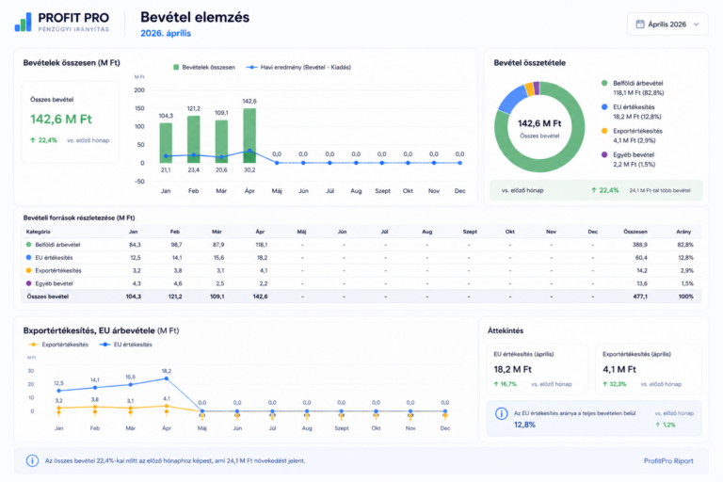The image size is (723, 482).
Task: Select the blue EU értékesítés donut legend dot
Action: click(x=604, y=107)
